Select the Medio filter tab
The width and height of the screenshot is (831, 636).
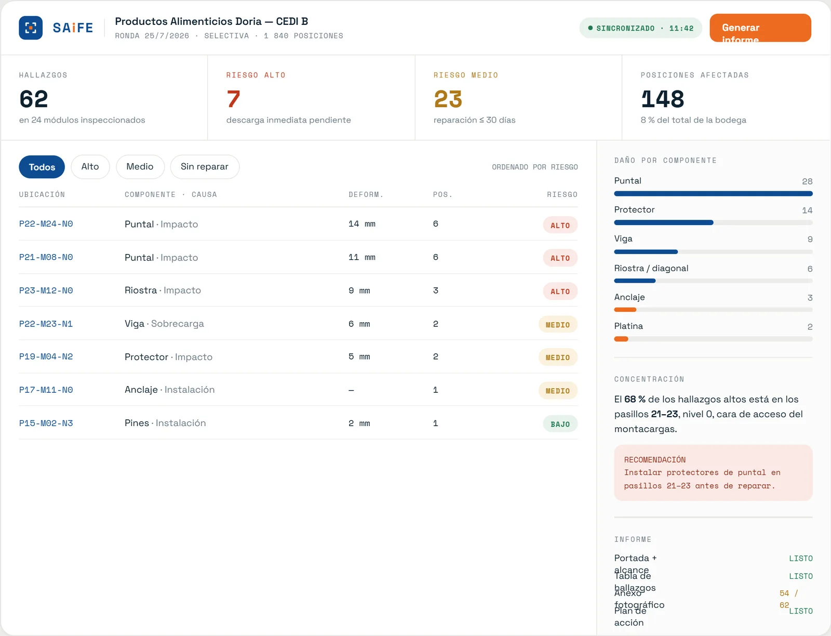click(x=140, y=167)
